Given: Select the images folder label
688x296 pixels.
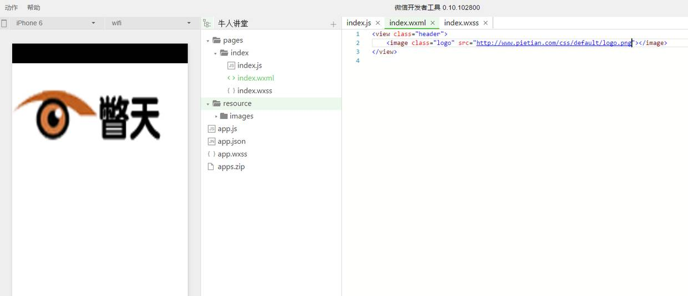Looking at the screenshot, I should (x=241, y=117).
